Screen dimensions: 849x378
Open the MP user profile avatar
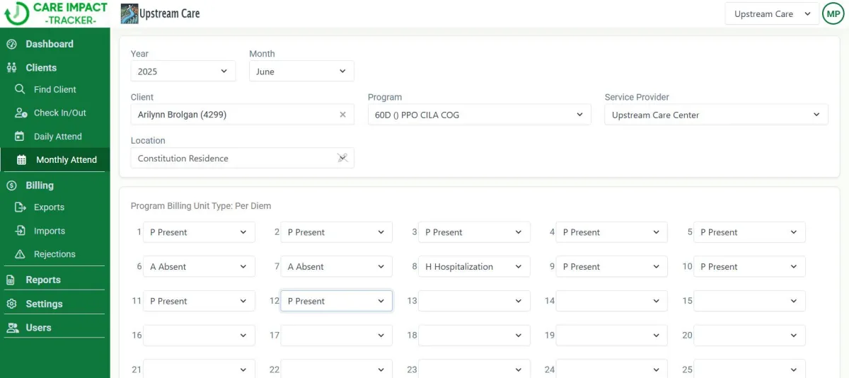click(833, 13)
